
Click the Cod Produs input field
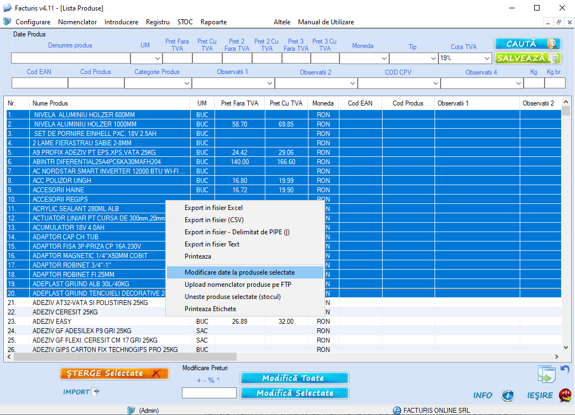click(96, 83)
